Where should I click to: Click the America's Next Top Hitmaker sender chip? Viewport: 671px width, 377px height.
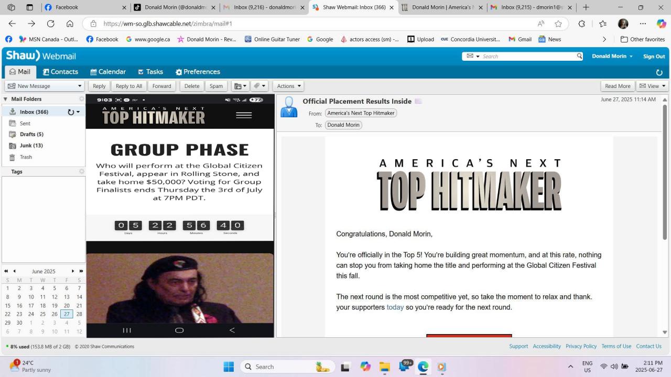361,113
